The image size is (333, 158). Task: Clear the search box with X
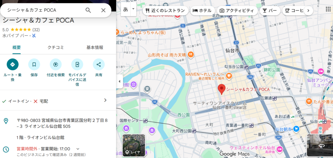(x=103, y=10)
